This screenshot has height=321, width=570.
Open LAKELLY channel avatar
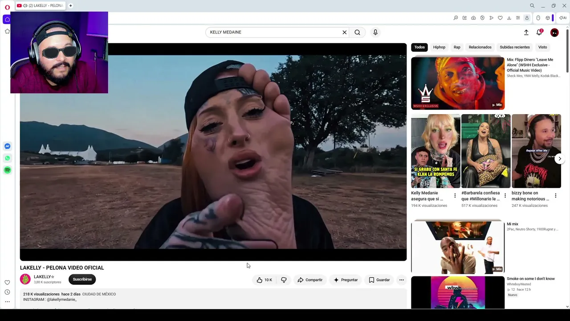(25, 279)
